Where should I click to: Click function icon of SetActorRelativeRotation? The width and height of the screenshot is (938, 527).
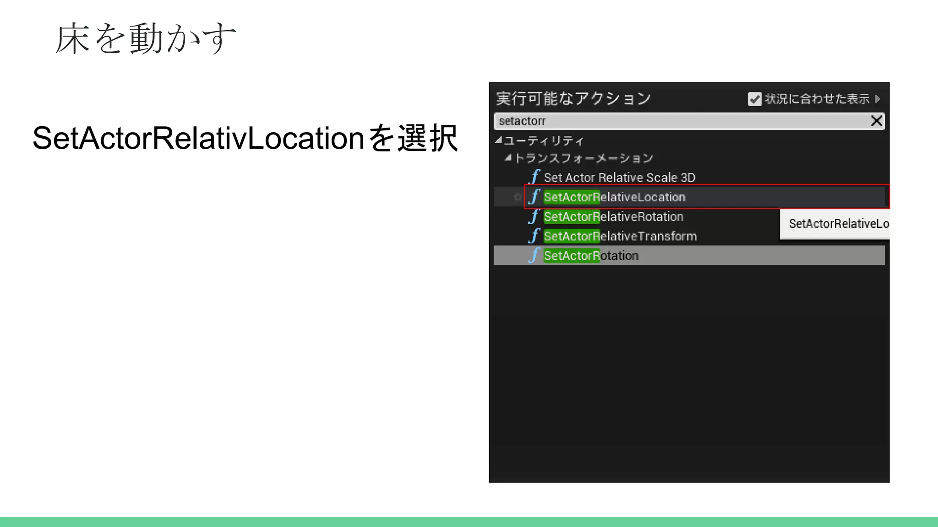point(534,216)
